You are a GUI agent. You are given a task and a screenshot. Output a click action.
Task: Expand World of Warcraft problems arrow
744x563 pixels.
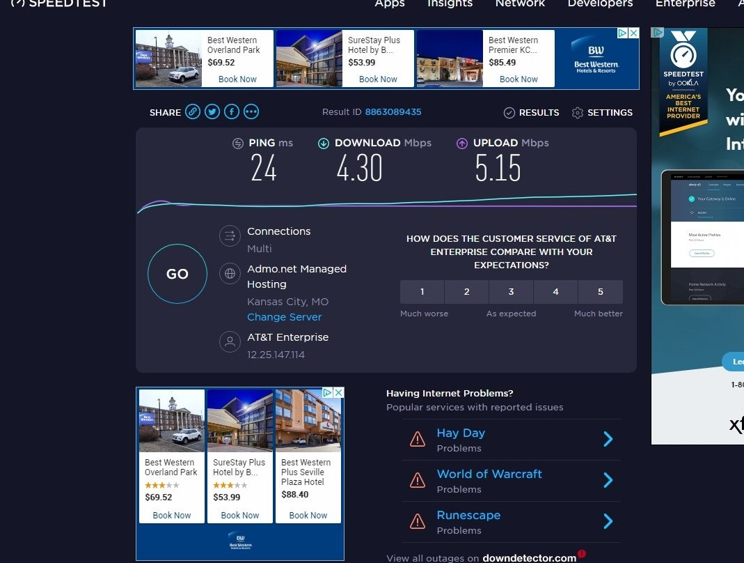pyautogui.click(x=608, y=480)
